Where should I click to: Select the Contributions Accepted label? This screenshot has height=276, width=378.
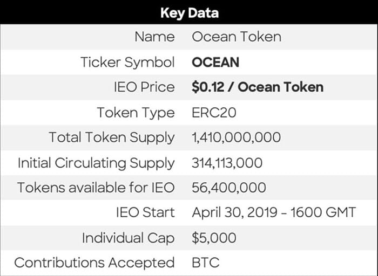(94, 263)
